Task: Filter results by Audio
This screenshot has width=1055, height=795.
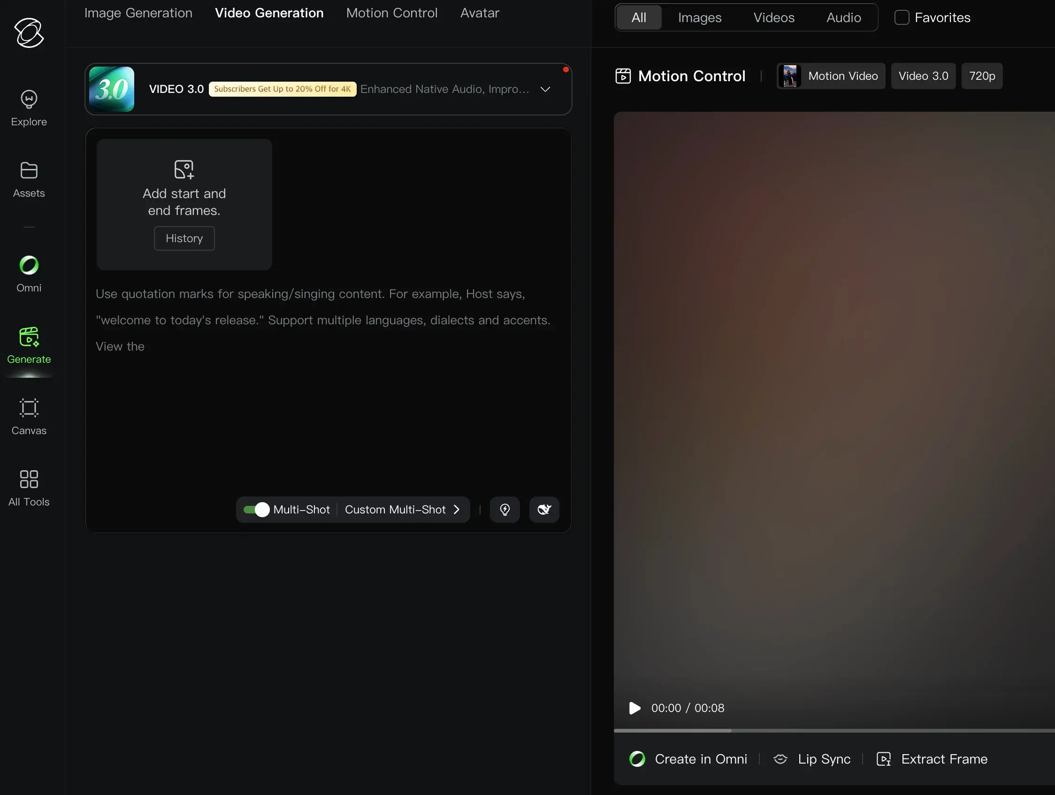Action: pyautogui.click(x=844, y=18)
